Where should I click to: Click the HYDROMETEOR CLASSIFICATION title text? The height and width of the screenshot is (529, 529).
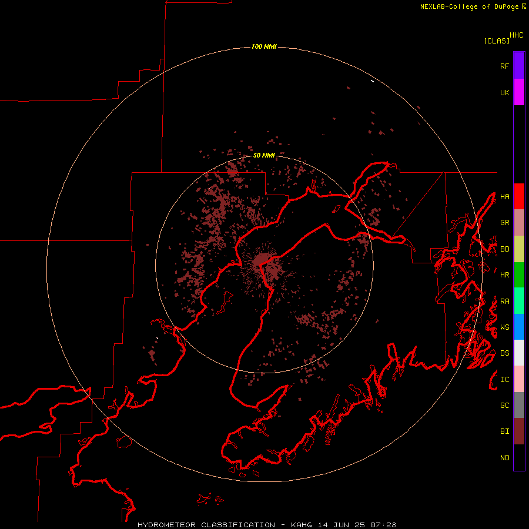(x=206, y=525)
